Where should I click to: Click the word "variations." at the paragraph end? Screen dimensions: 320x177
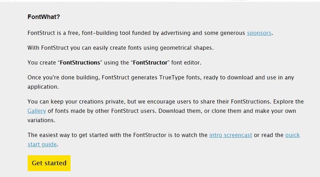pos(42,120)
